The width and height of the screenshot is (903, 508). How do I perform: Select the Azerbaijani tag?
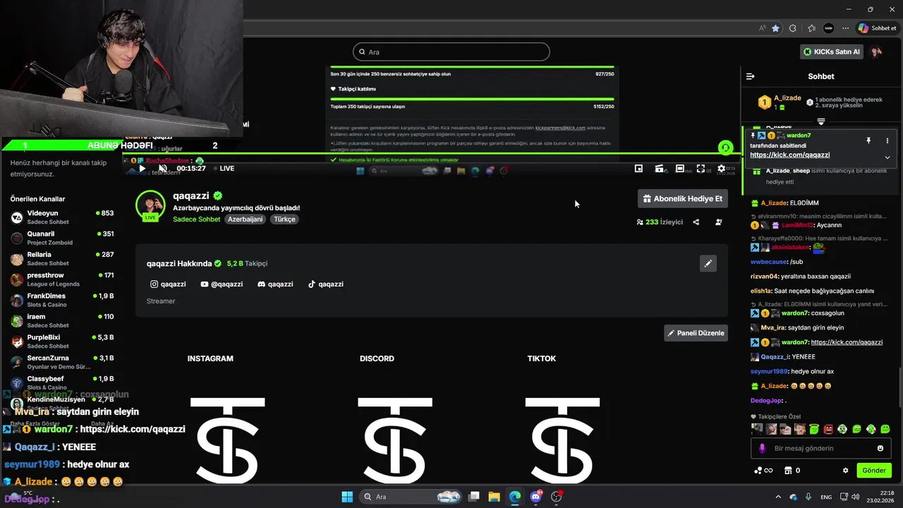pyautogui.click(x=245, y=219)
